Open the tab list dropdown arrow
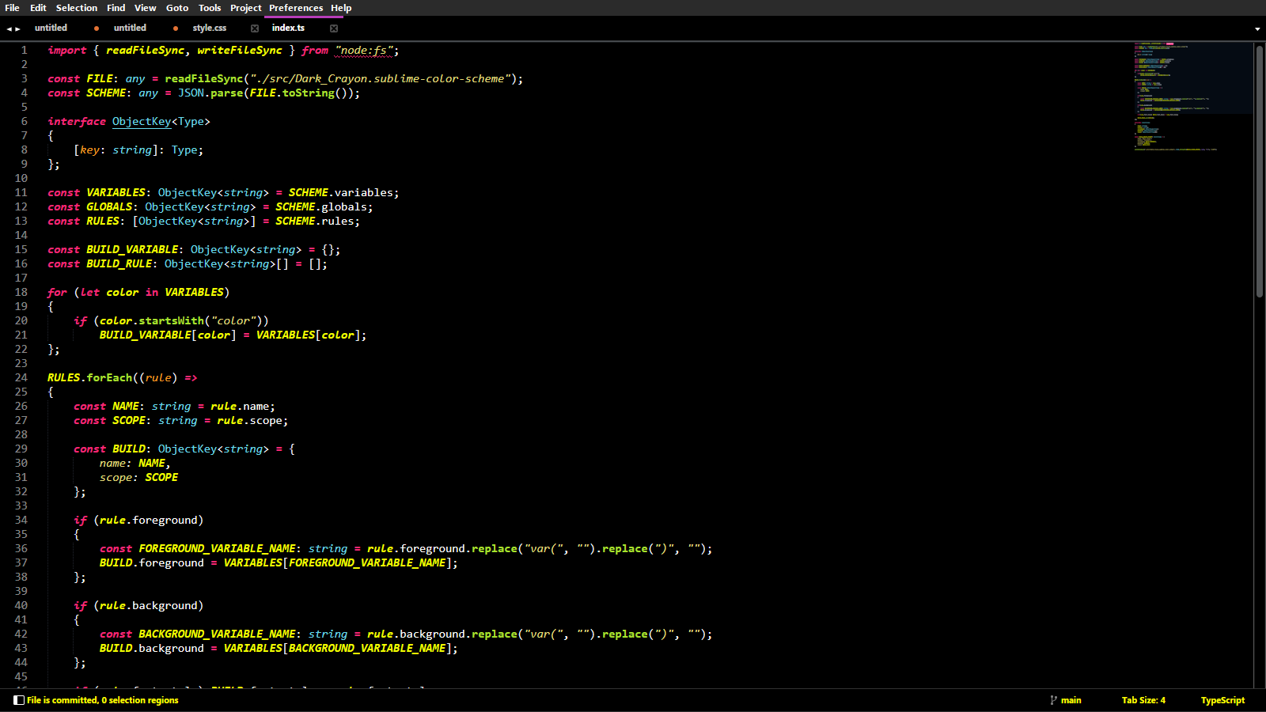This screenshot has height=712, width=1266. pyautogui.click(x=1257, y=29)
